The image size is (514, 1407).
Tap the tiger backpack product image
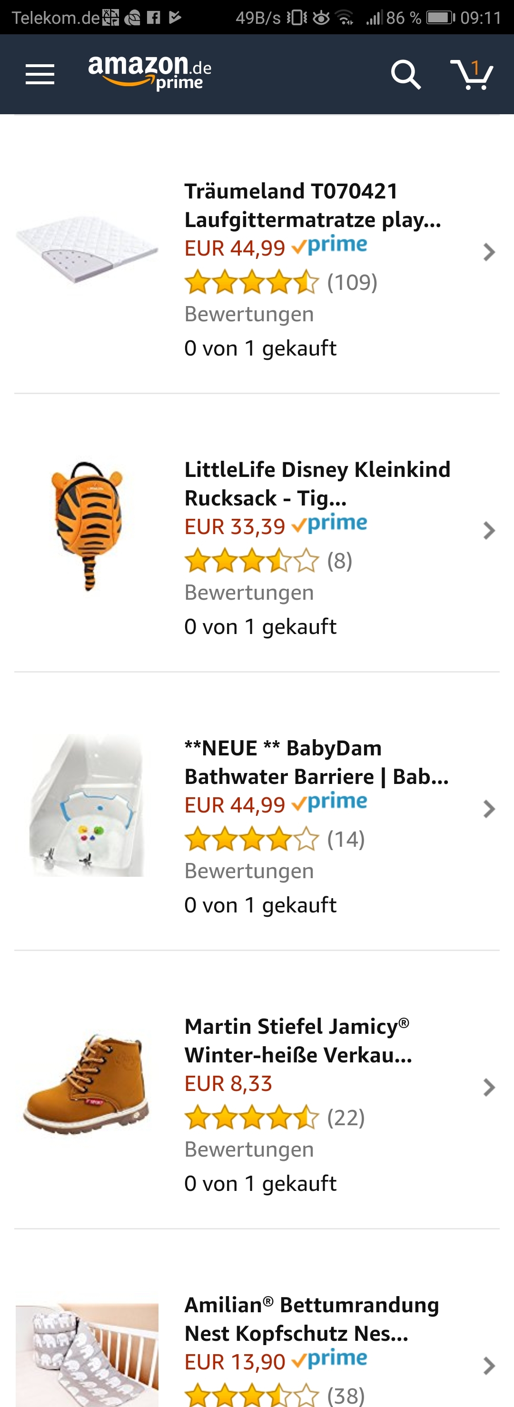[88, 525]
